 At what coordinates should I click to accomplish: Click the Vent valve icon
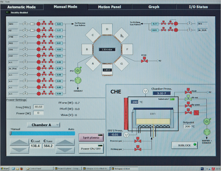(188, 92)
